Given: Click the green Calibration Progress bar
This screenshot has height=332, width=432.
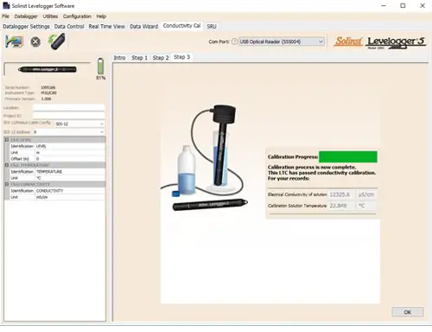Looking at the screenshot, I should (x=348, y=156).
